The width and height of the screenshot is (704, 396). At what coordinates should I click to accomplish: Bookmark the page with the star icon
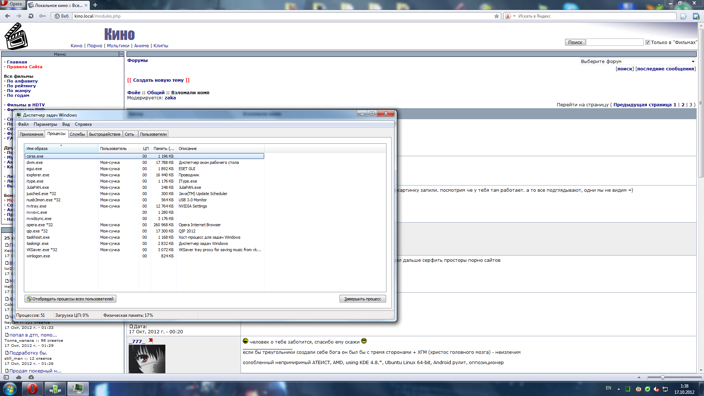[496, 16]
